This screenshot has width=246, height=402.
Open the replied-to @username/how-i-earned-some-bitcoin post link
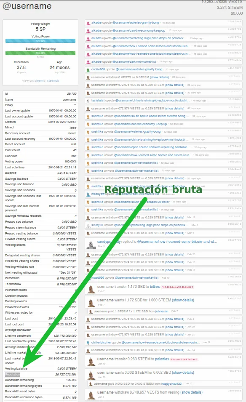click(x=177, y=242)
